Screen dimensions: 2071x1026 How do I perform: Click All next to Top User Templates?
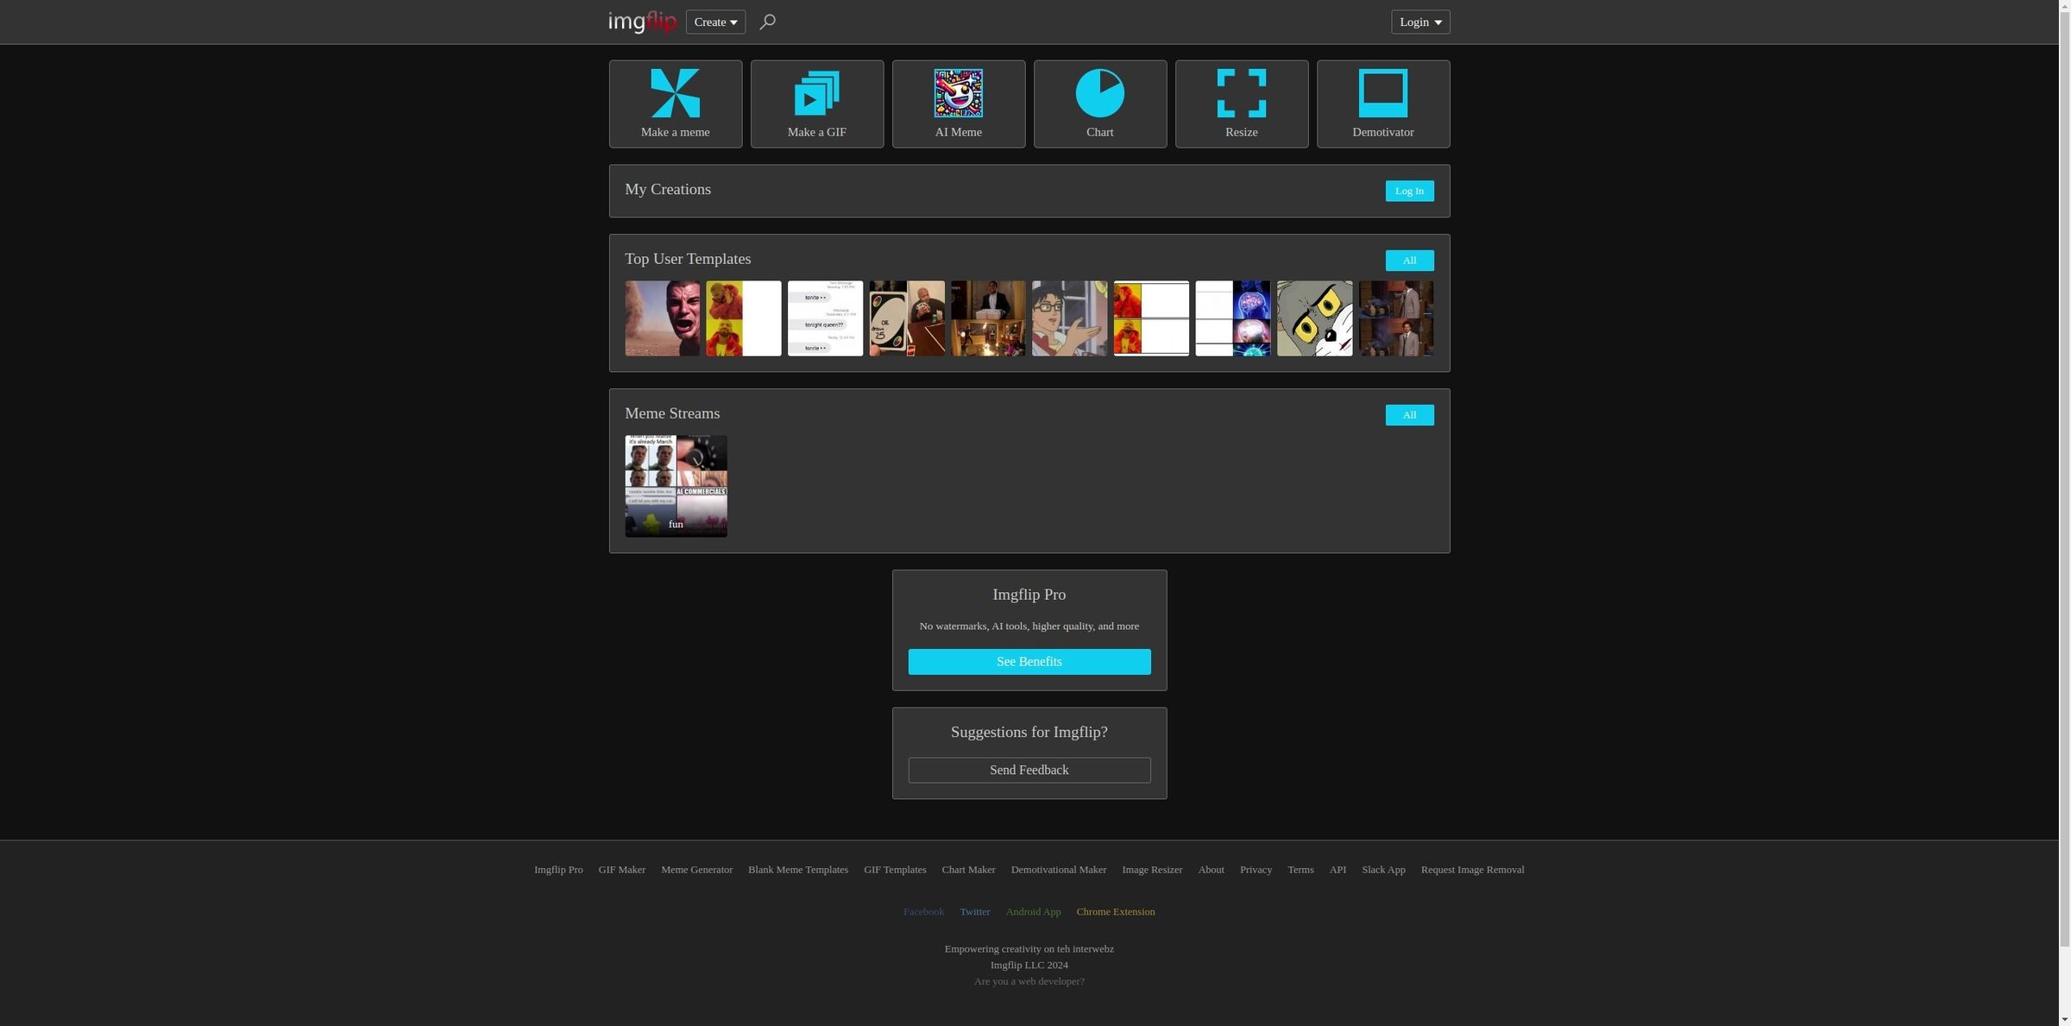[1408, 260]
